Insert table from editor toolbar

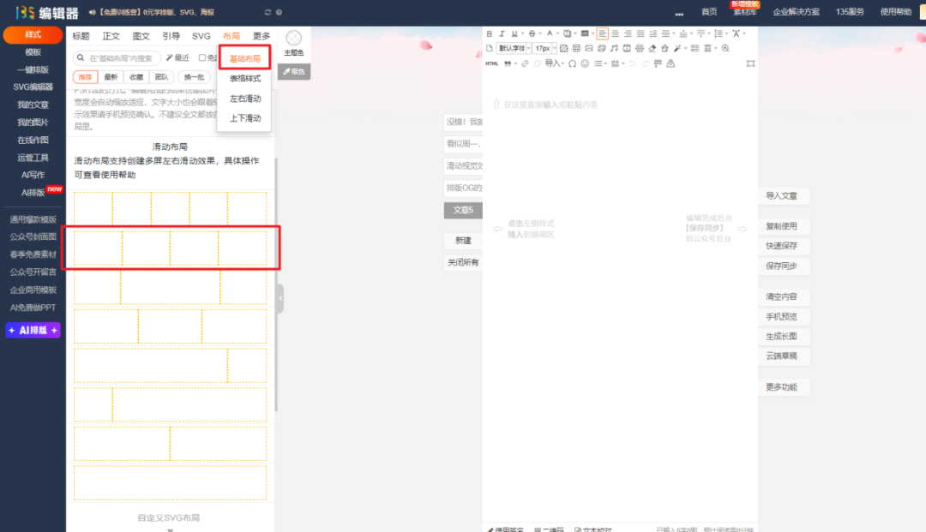tap(576, 48)
